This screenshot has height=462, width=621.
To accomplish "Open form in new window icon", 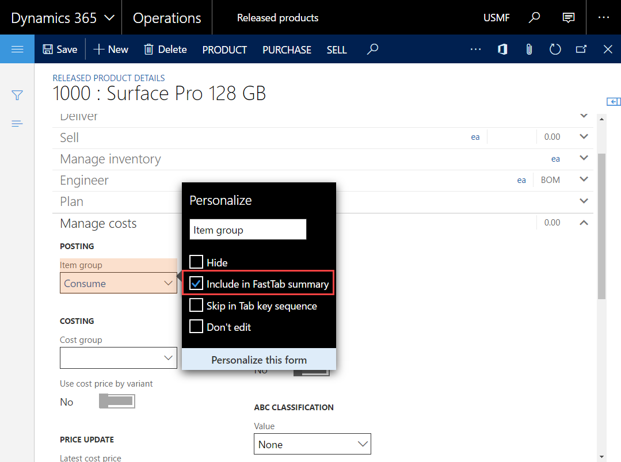I will (x=581, y=49).
